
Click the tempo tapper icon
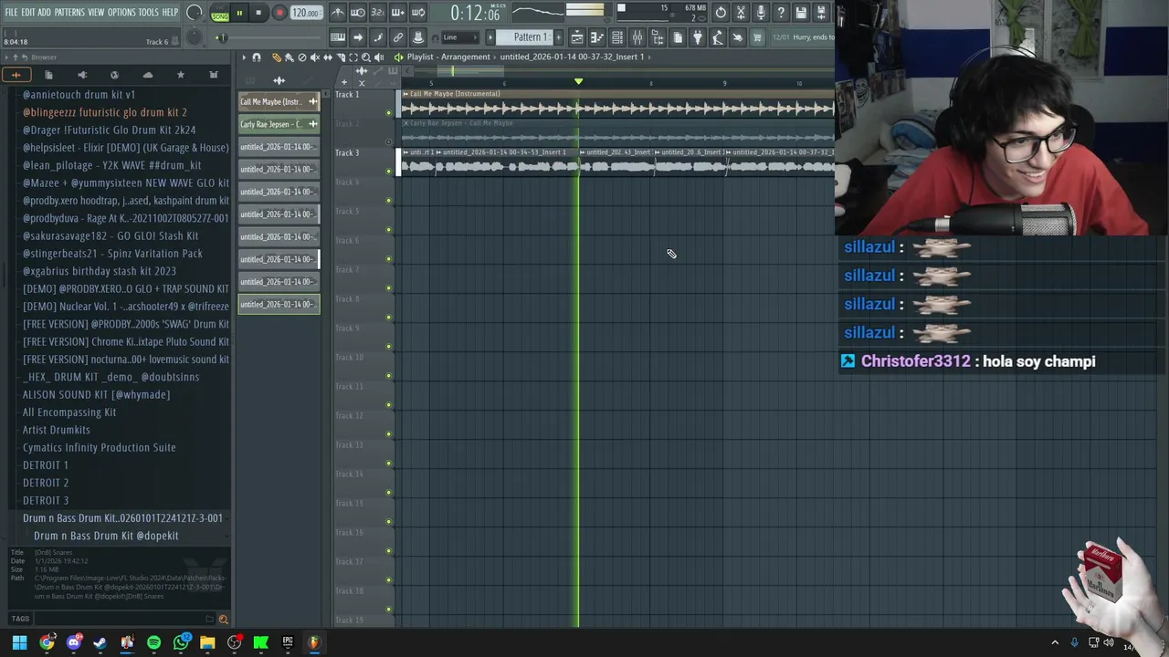(718, 37)
